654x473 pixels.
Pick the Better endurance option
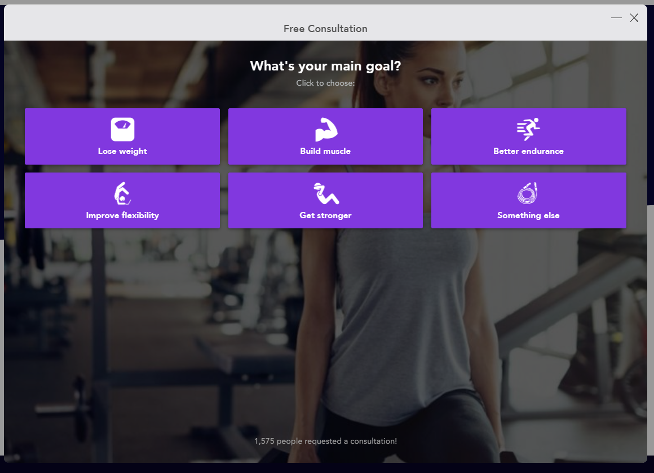pyautogui.click(x=529, y=136)
